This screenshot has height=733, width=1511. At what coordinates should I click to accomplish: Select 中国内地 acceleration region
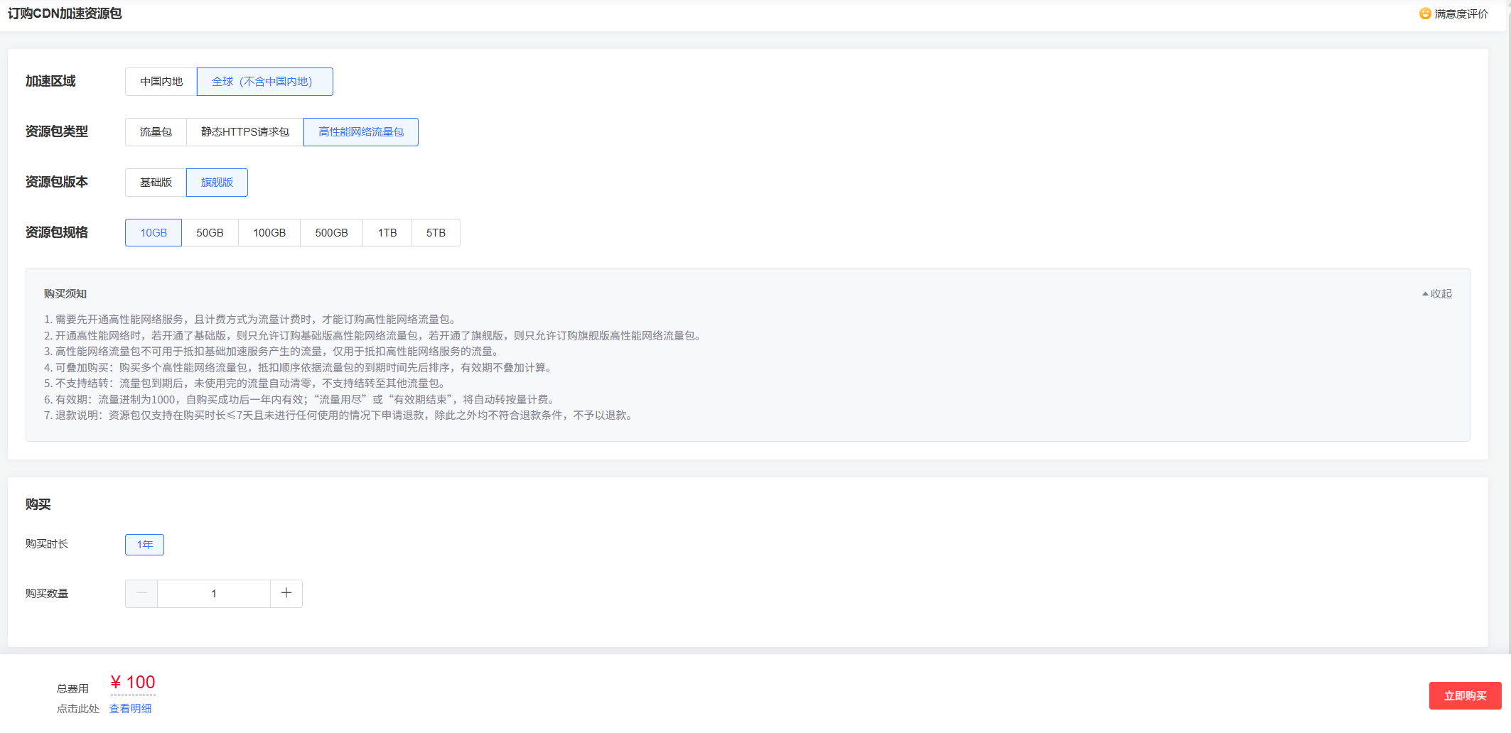[161, 82]
